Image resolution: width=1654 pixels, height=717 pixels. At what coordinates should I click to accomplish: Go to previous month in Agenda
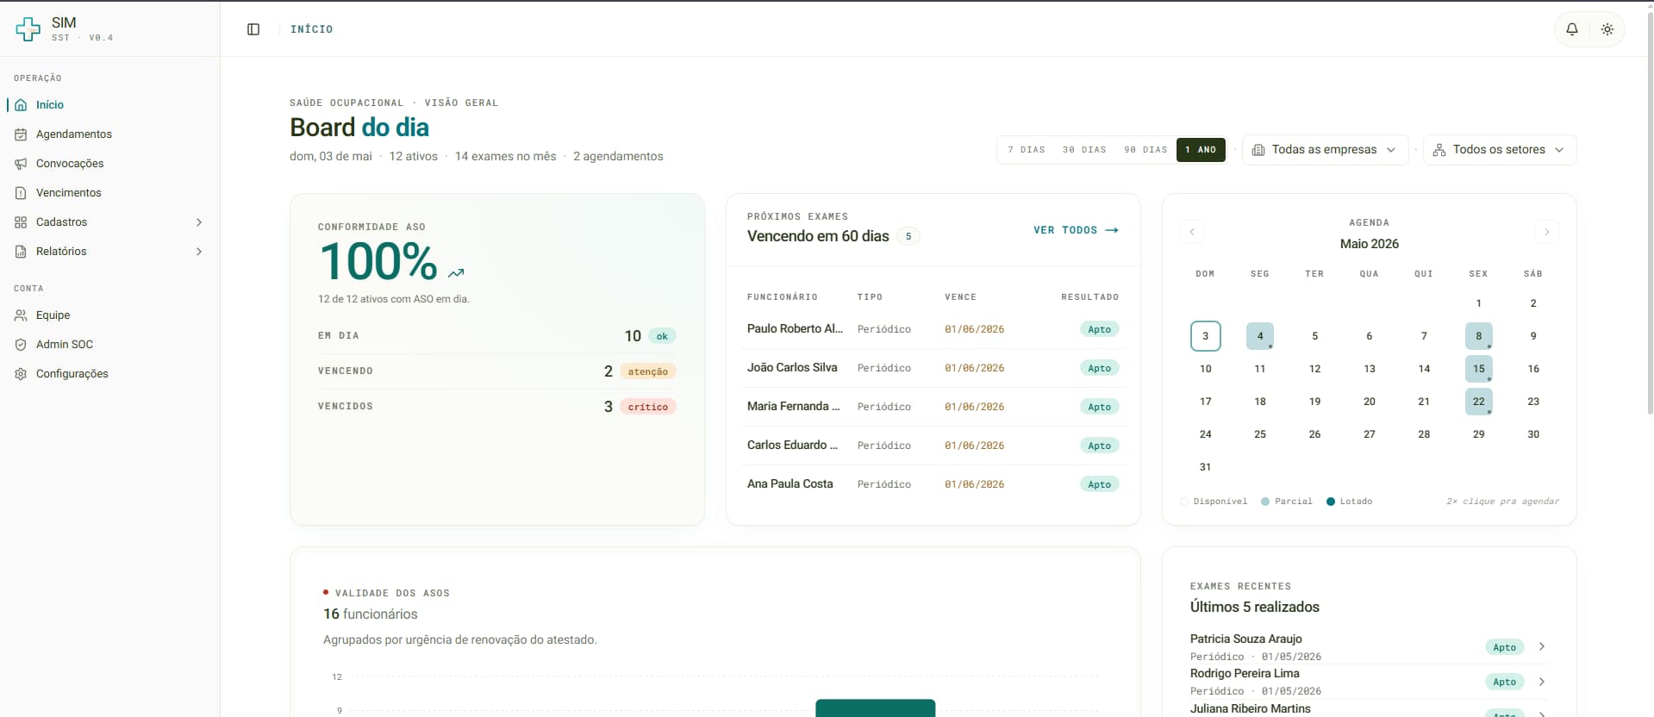tap(1192, 232)
